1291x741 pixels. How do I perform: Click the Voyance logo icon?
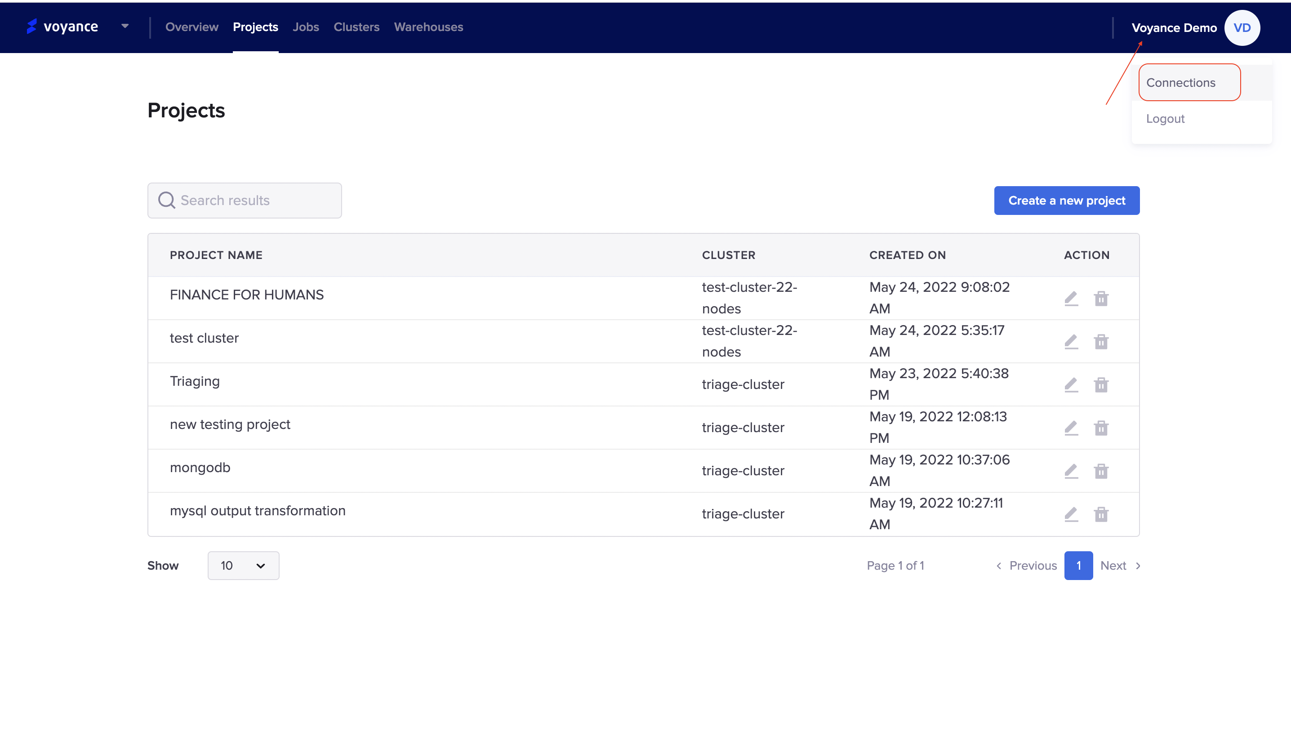(x=31, y=27)
